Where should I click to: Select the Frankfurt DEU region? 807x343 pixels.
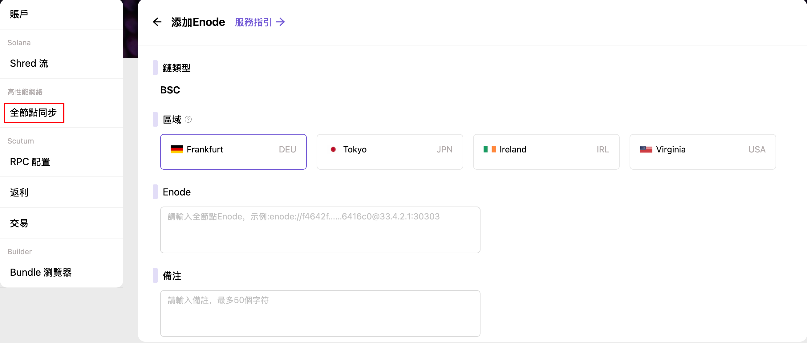[x=233, y=152]
